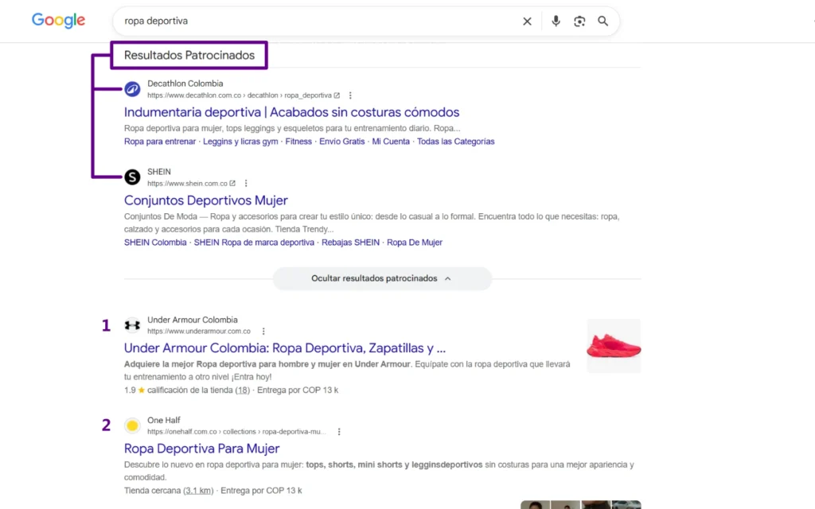Follow the 'Envío Gratis' sitelink

pos(342,142)
